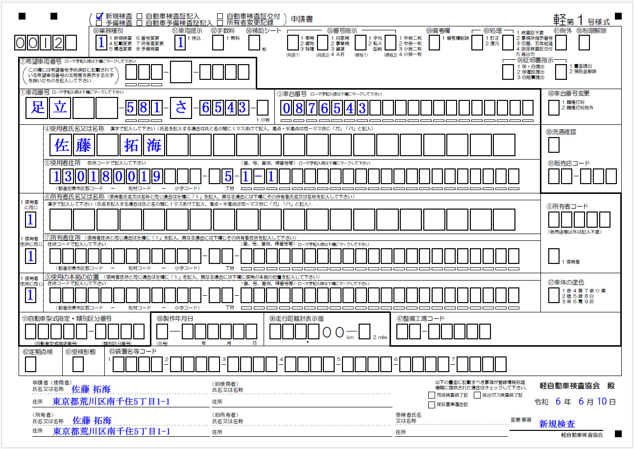Click the 変更事項 field showing 新規検査
The width and height of the screenshot is (634, 449).
[557, 424]
